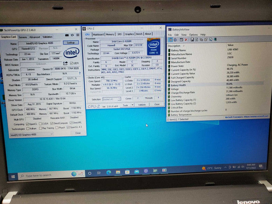Image resolution: width=272 pixels, height=204 pixels.
Task: Click the red X delete icon
Action: click(186, 40)
